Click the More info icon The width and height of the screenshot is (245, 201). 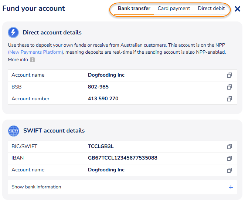[x=32, y=60]
